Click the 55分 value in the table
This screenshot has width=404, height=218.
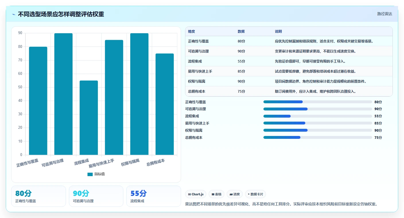coord(241,61)
